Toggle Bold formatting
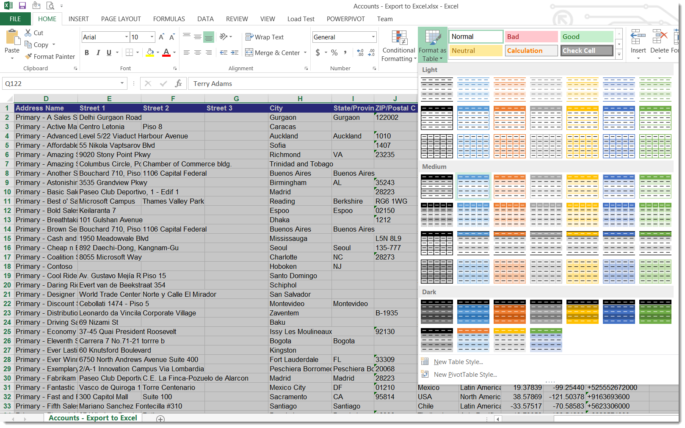 [x=87, y=52]
